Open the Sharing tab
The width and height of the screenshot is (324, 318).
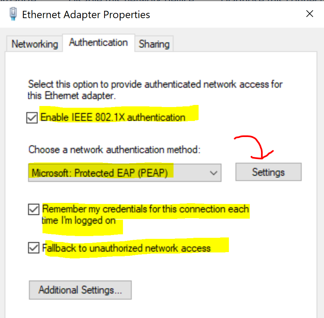[x=154, y=44]
